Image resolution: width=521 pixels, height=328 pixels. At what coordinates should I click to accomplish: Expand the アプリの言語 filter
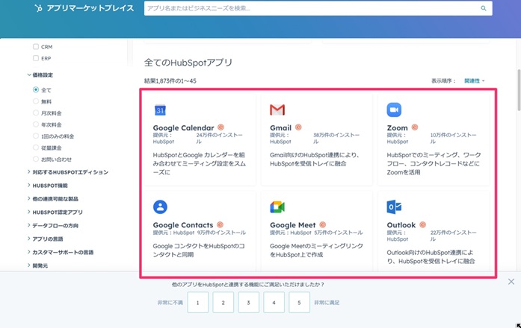coord(45,239)
